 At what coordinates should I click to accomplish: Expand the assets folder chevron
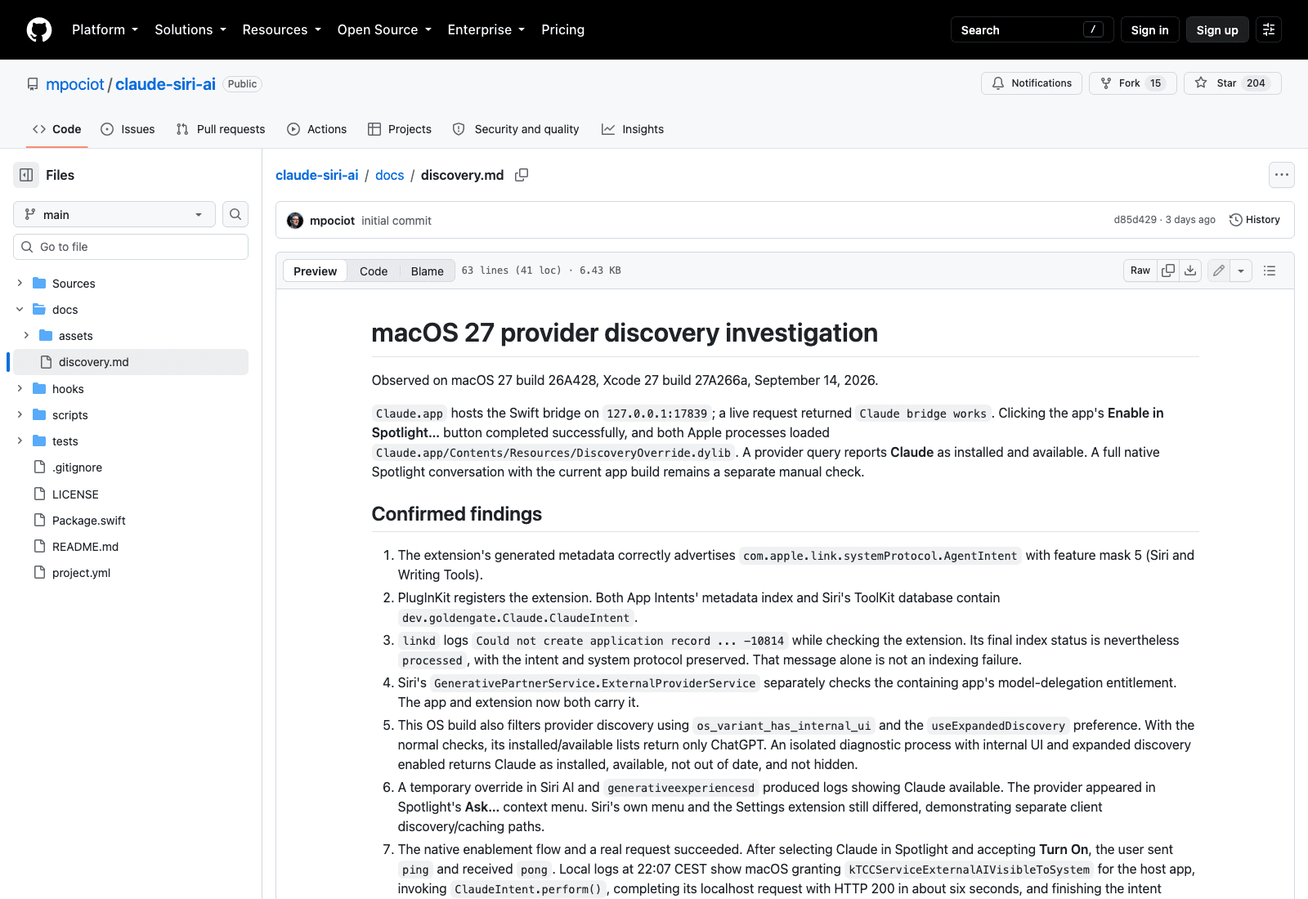pos(26,335)
